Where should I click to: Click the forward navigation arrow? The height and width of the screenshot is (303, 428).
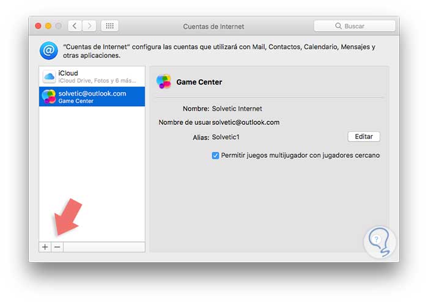point(89,26)
